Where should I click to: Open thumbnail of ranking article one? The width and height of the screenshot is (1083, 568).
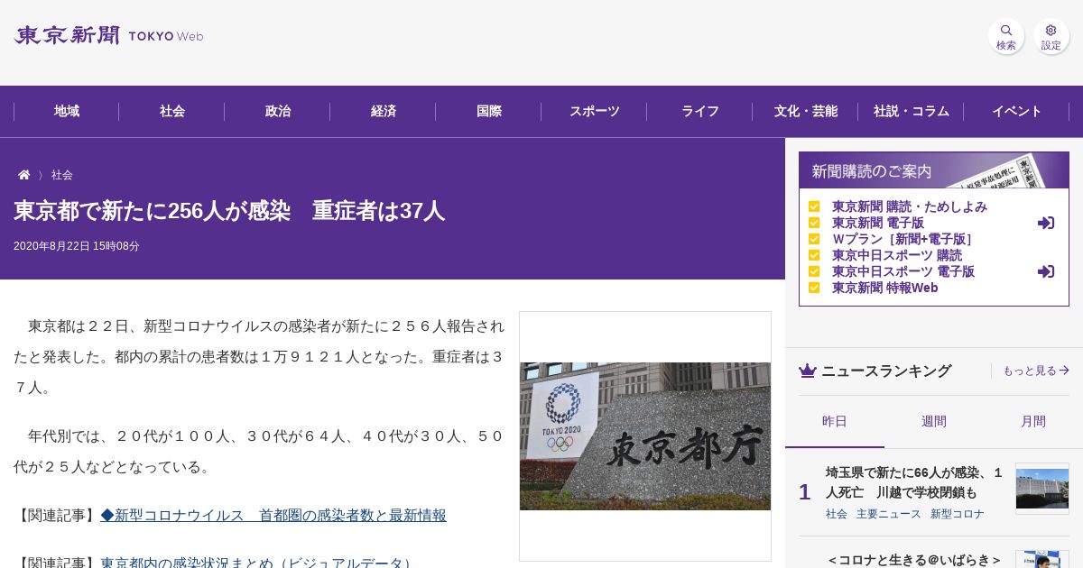[1042, 489]
